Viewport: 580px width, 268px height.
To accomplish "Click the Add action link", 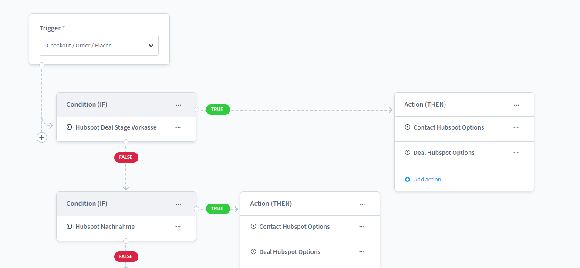I will coord(427,179).
